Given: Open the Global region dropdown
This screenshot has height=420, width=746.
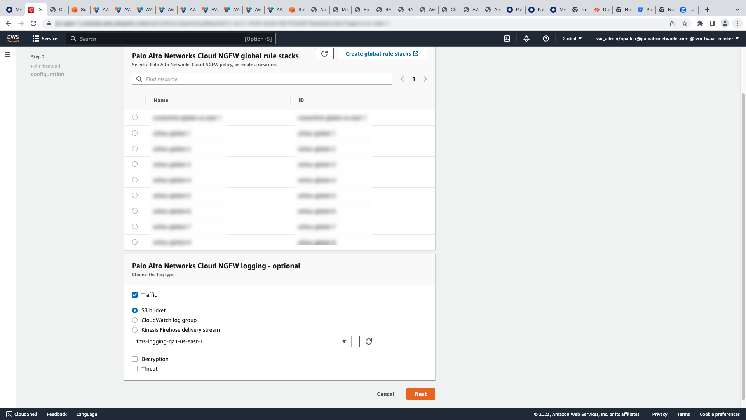Looking at the screenshot, I should coord(572,38).
